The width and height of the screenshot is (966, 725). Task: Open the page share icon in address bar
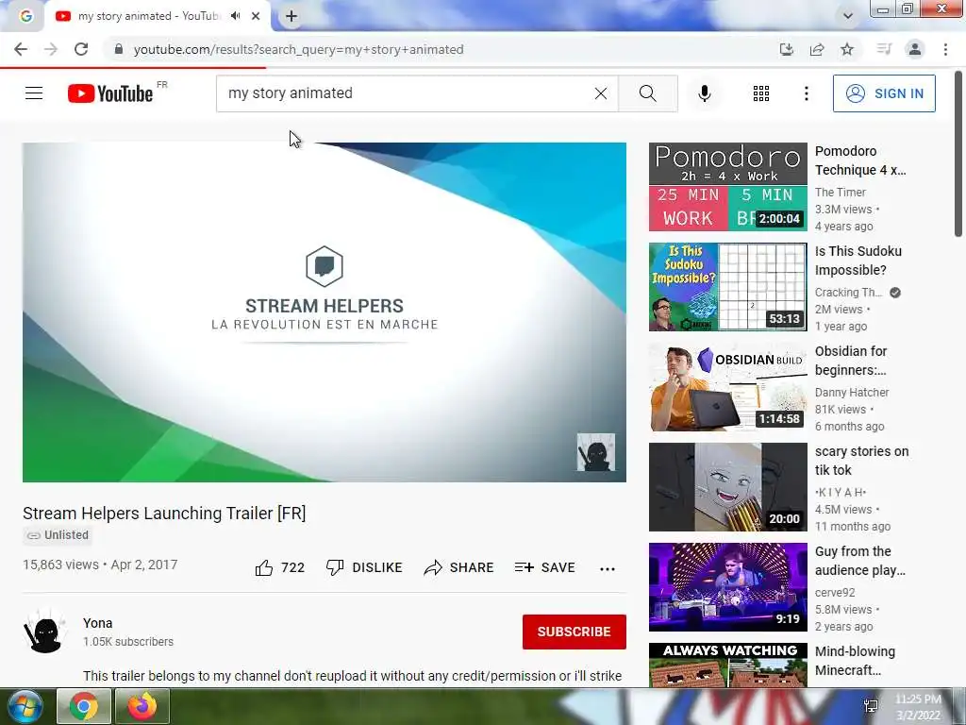(817, 49)
